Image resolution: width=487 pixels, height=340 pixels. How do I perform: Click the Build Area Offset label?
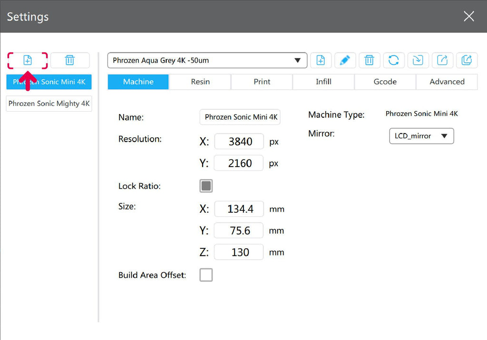(x=152, y=275)
